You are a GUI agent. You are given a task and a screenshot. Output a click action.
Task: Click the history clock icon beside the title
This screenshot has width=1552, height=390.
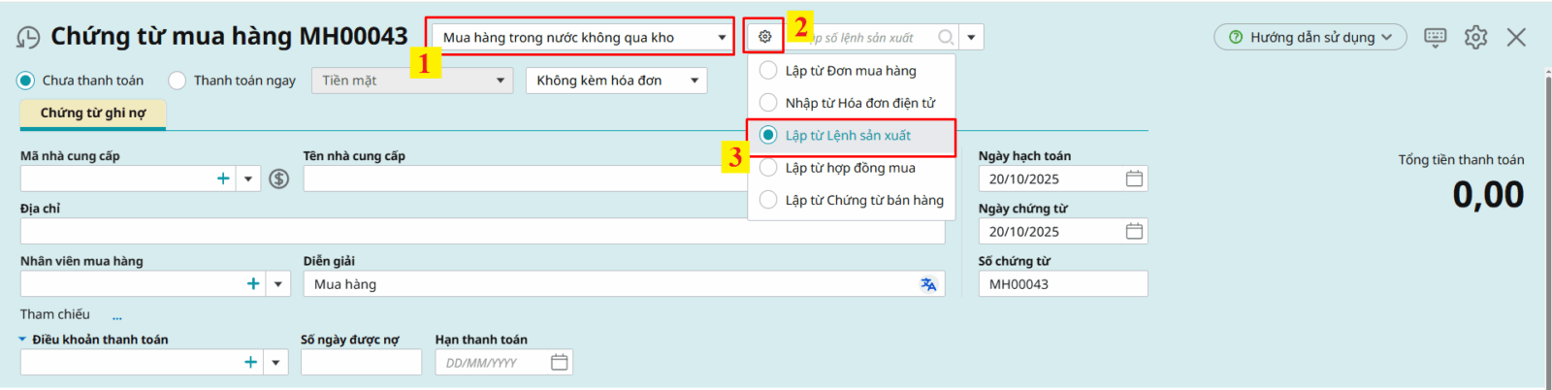click(x=28, y=38)
